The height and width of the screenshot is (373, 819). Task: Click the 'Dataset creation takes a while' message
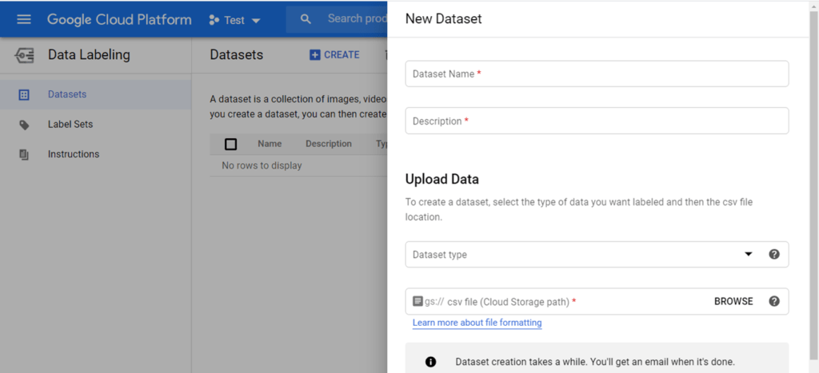(x=595, y=362)
